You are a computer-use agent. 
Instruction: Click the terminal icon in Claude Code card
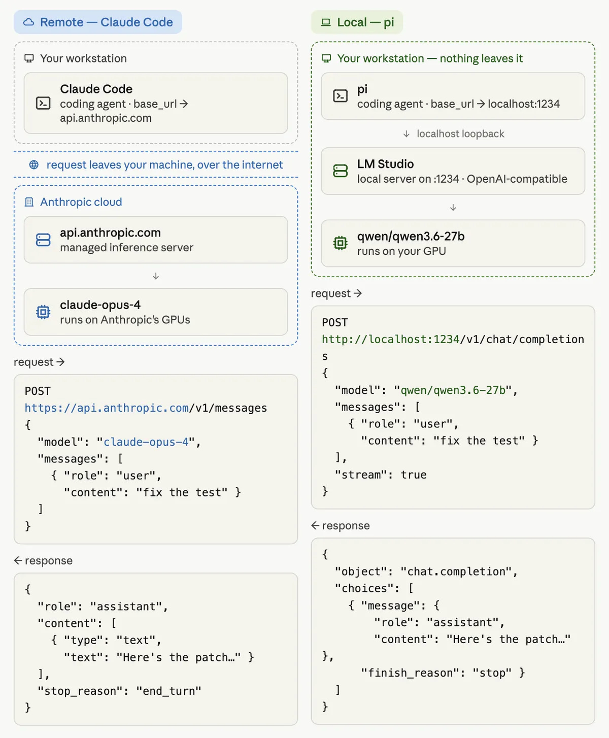tap(43, 103)
